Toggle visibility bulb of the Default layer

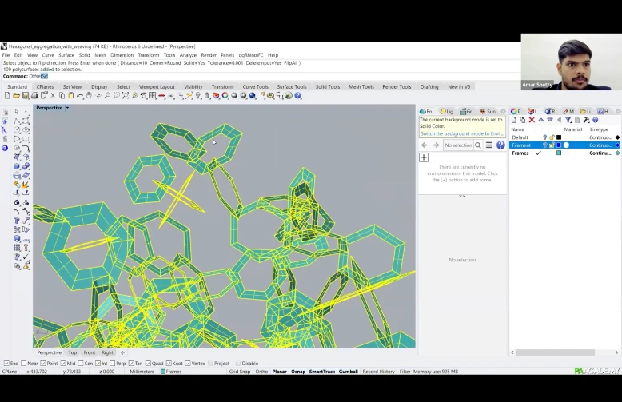pyautogui.click(x=545, y=137)
